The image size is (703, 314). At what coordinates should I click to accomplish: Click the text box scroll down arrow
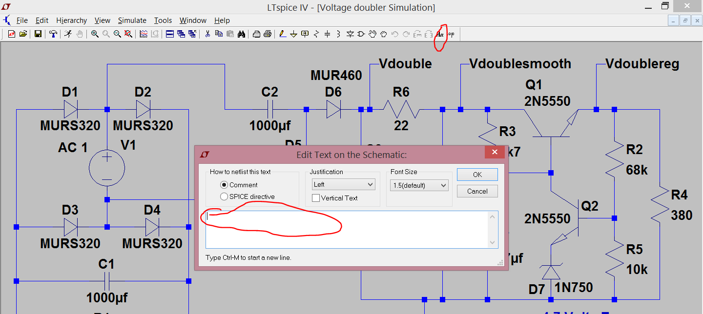coord(493,243)
